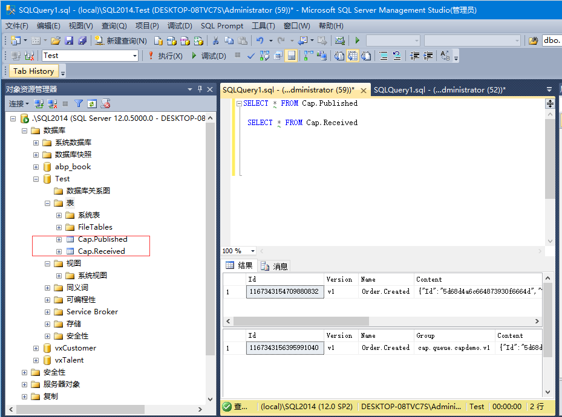Click the Increase indent icon
562x417 pixels.
[428, 56]
